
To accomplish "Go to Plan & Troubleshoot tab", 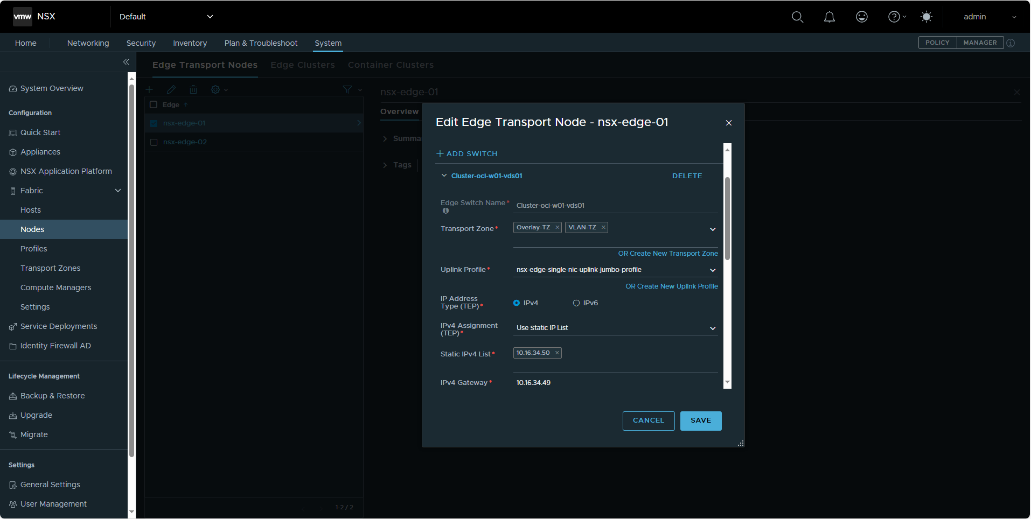I will [261, 43].
